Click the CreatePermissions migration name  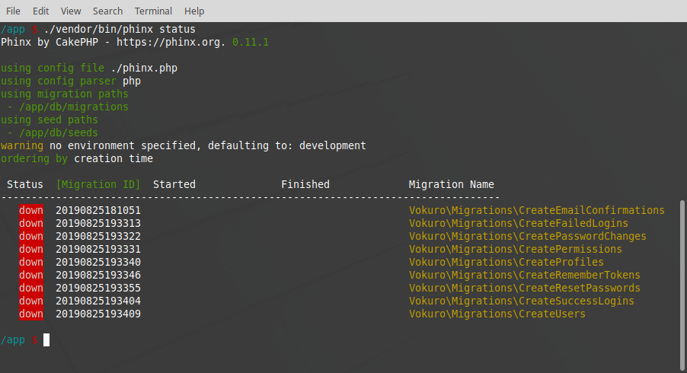[x=515, y=249]
